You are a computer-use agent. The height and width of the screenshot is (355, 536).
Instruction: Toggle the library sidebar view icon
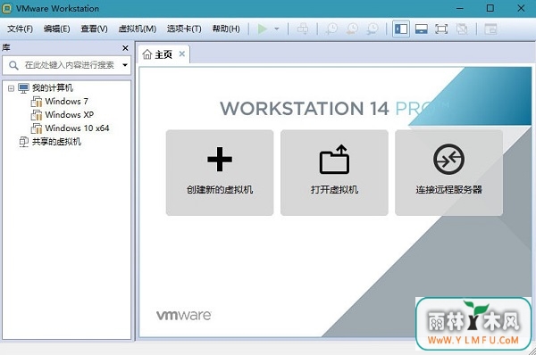pyautogui.click(x=400, y=29)
